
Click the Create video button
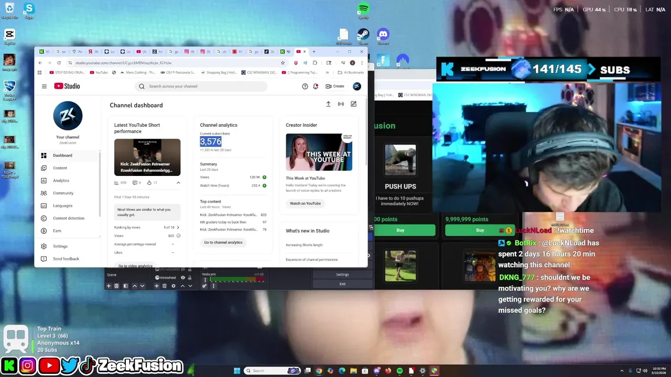click(x=335, y=86)
